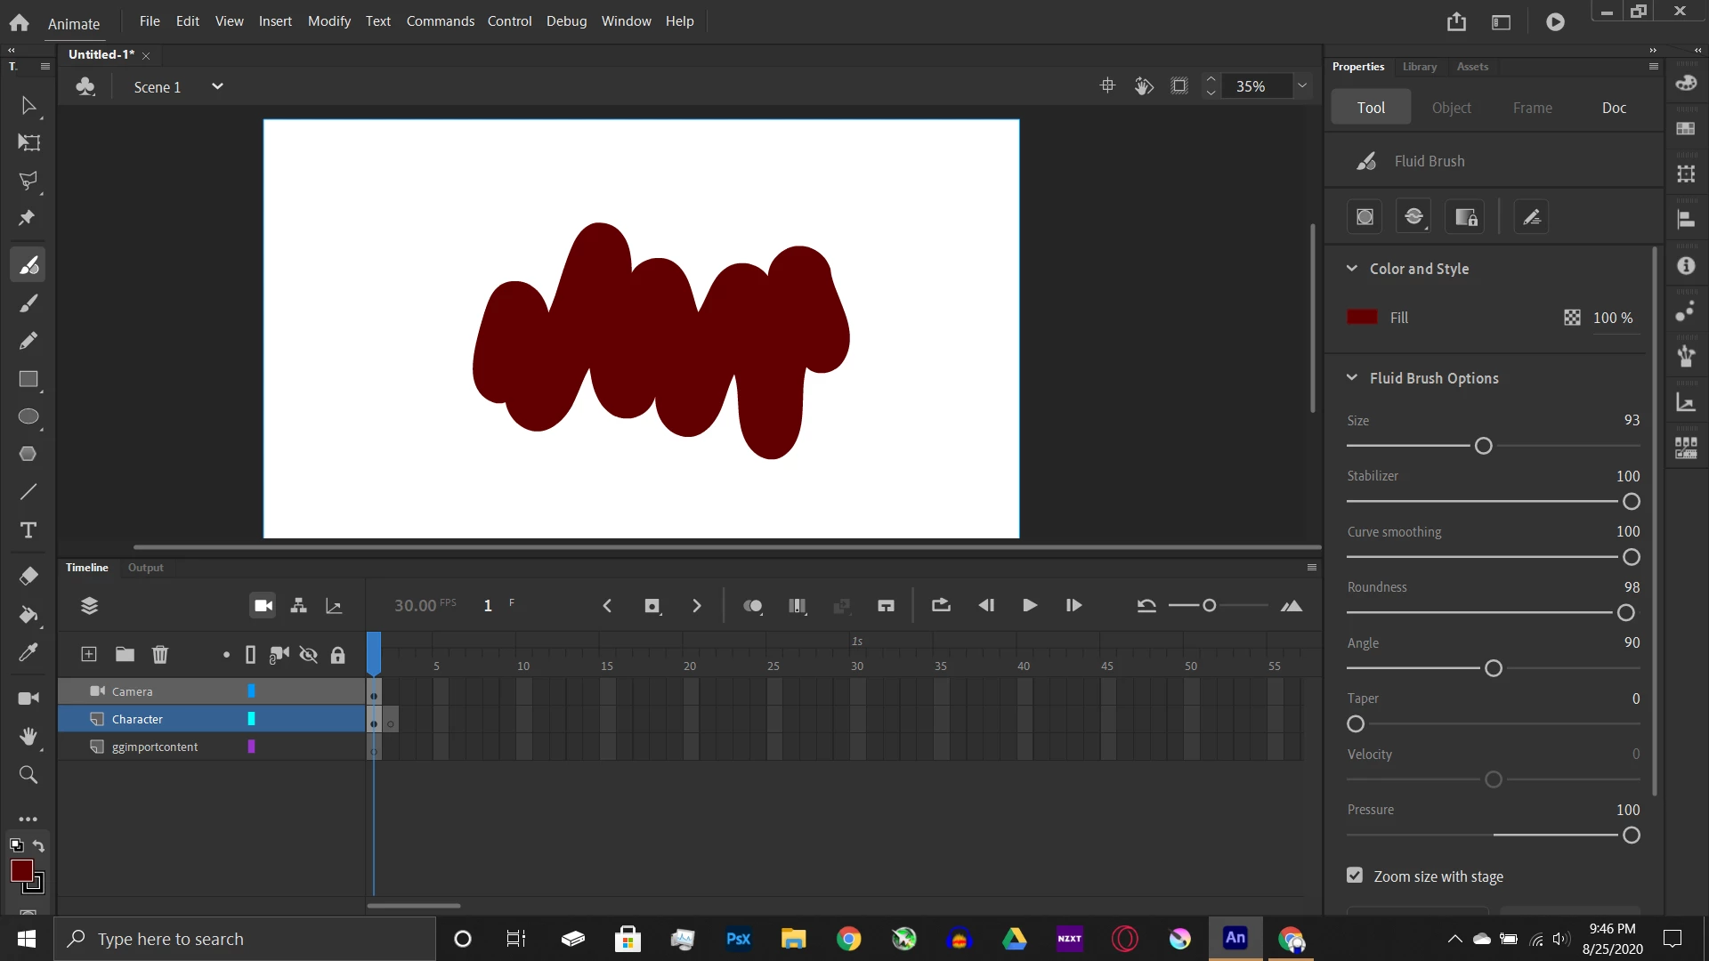Toggle Zoom size with stage checkbox

(x=1355, y=876)
